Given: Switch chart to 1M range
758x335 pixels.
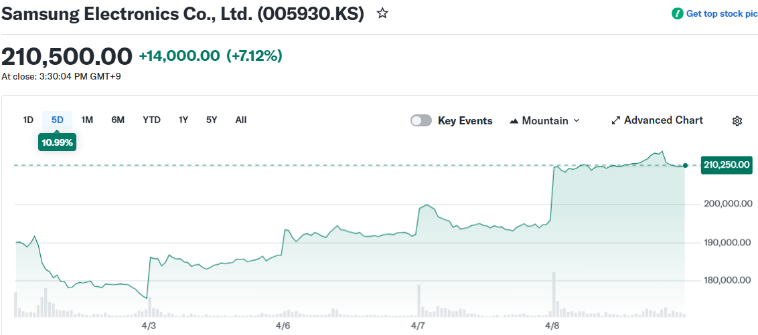Looking at the screenshot, I should 87,120.
